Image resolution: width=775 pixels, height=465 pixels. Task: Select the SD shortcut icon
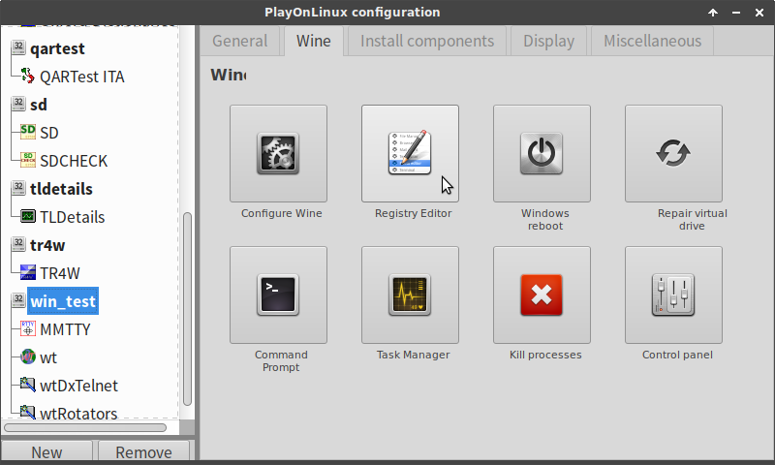pos(28,132)
